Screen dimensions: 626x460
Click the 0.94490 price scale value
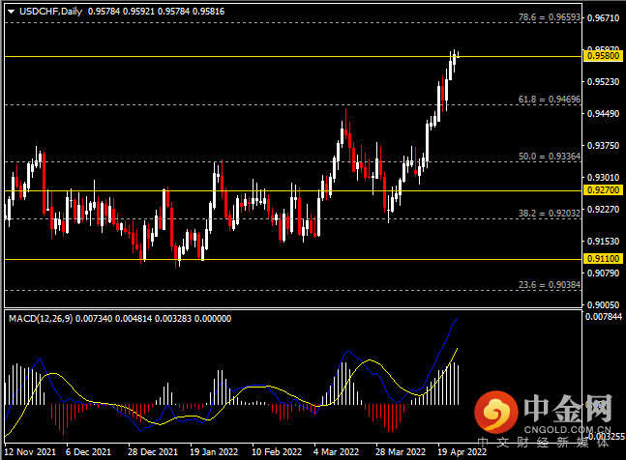click(x=603, y=114)
